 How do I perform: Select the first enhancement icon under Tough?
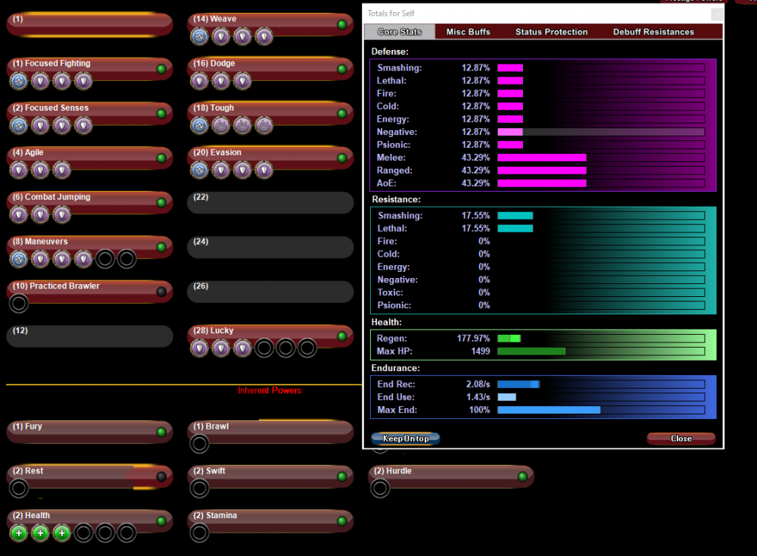tap(199, 125)
